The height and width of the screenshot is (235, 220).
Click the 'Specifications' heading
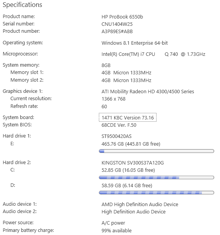(22, 5)
